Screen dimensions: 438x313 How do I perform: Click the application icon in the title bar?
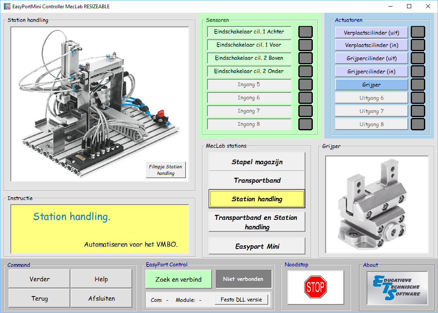tap(7, 7)
